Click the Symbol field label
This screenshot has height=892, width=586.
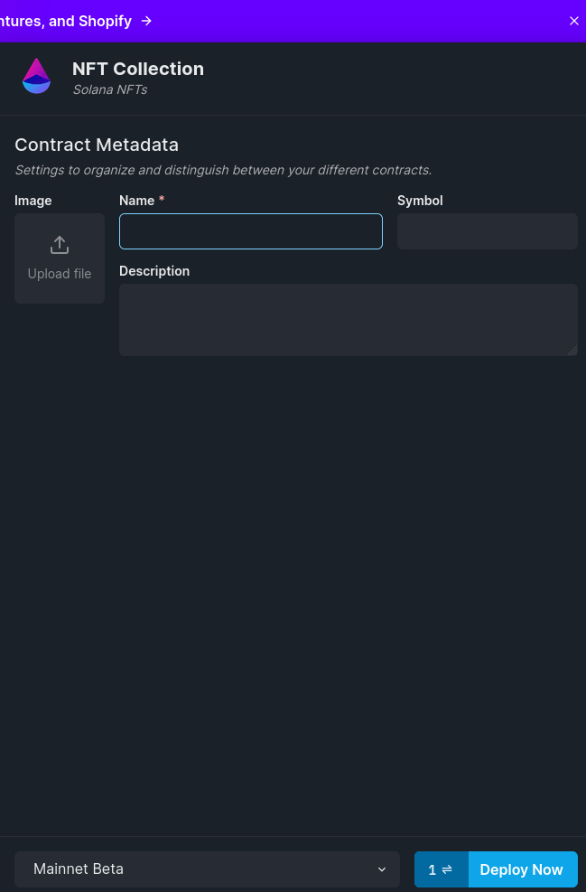click(420, 201)
